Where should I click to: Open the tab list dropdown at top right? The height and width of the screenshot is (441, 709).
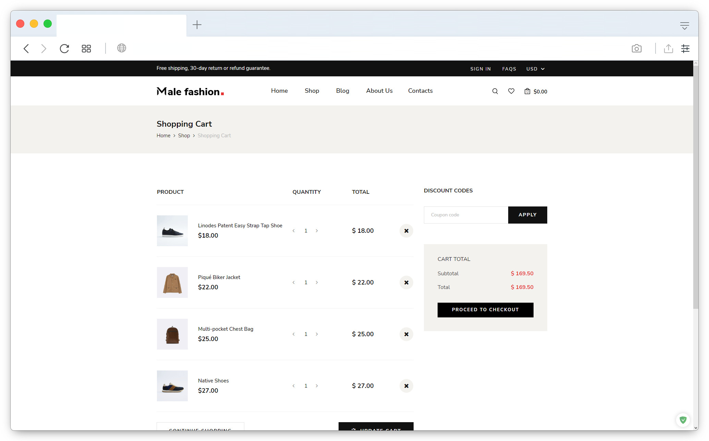[x=684, y=26]
